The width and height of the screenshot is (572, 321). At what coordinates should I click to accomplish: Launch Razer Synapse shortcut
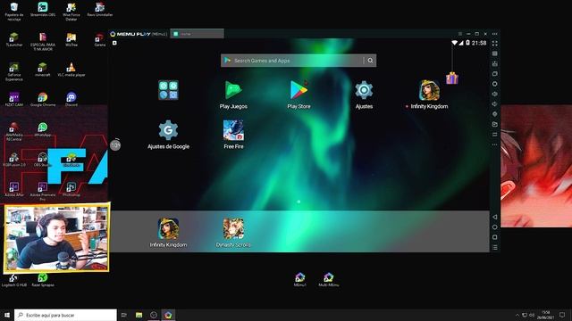[43, 280]
